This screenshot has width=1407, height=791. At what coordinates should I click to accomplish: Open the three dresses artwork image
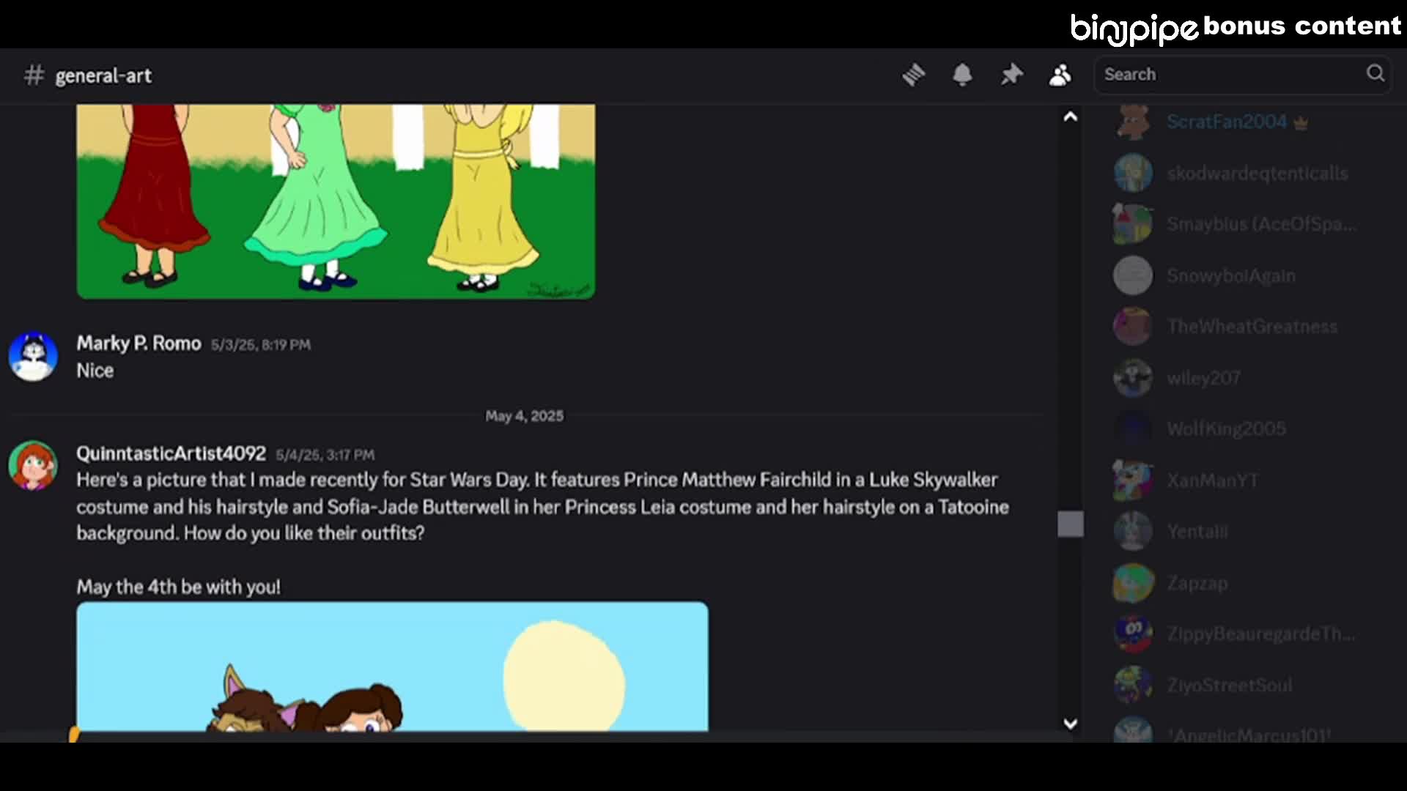click(x=336, y=201)
